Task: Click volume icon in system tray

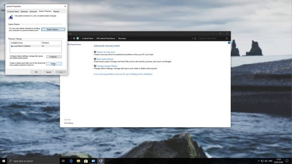Action: 266,161
